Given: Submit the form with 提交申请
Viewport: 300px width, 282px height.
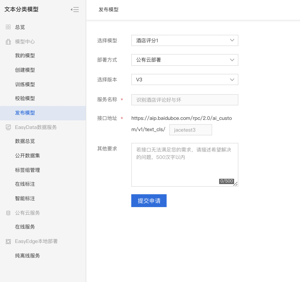Looking at the screenshot, I should click(149, 201).
